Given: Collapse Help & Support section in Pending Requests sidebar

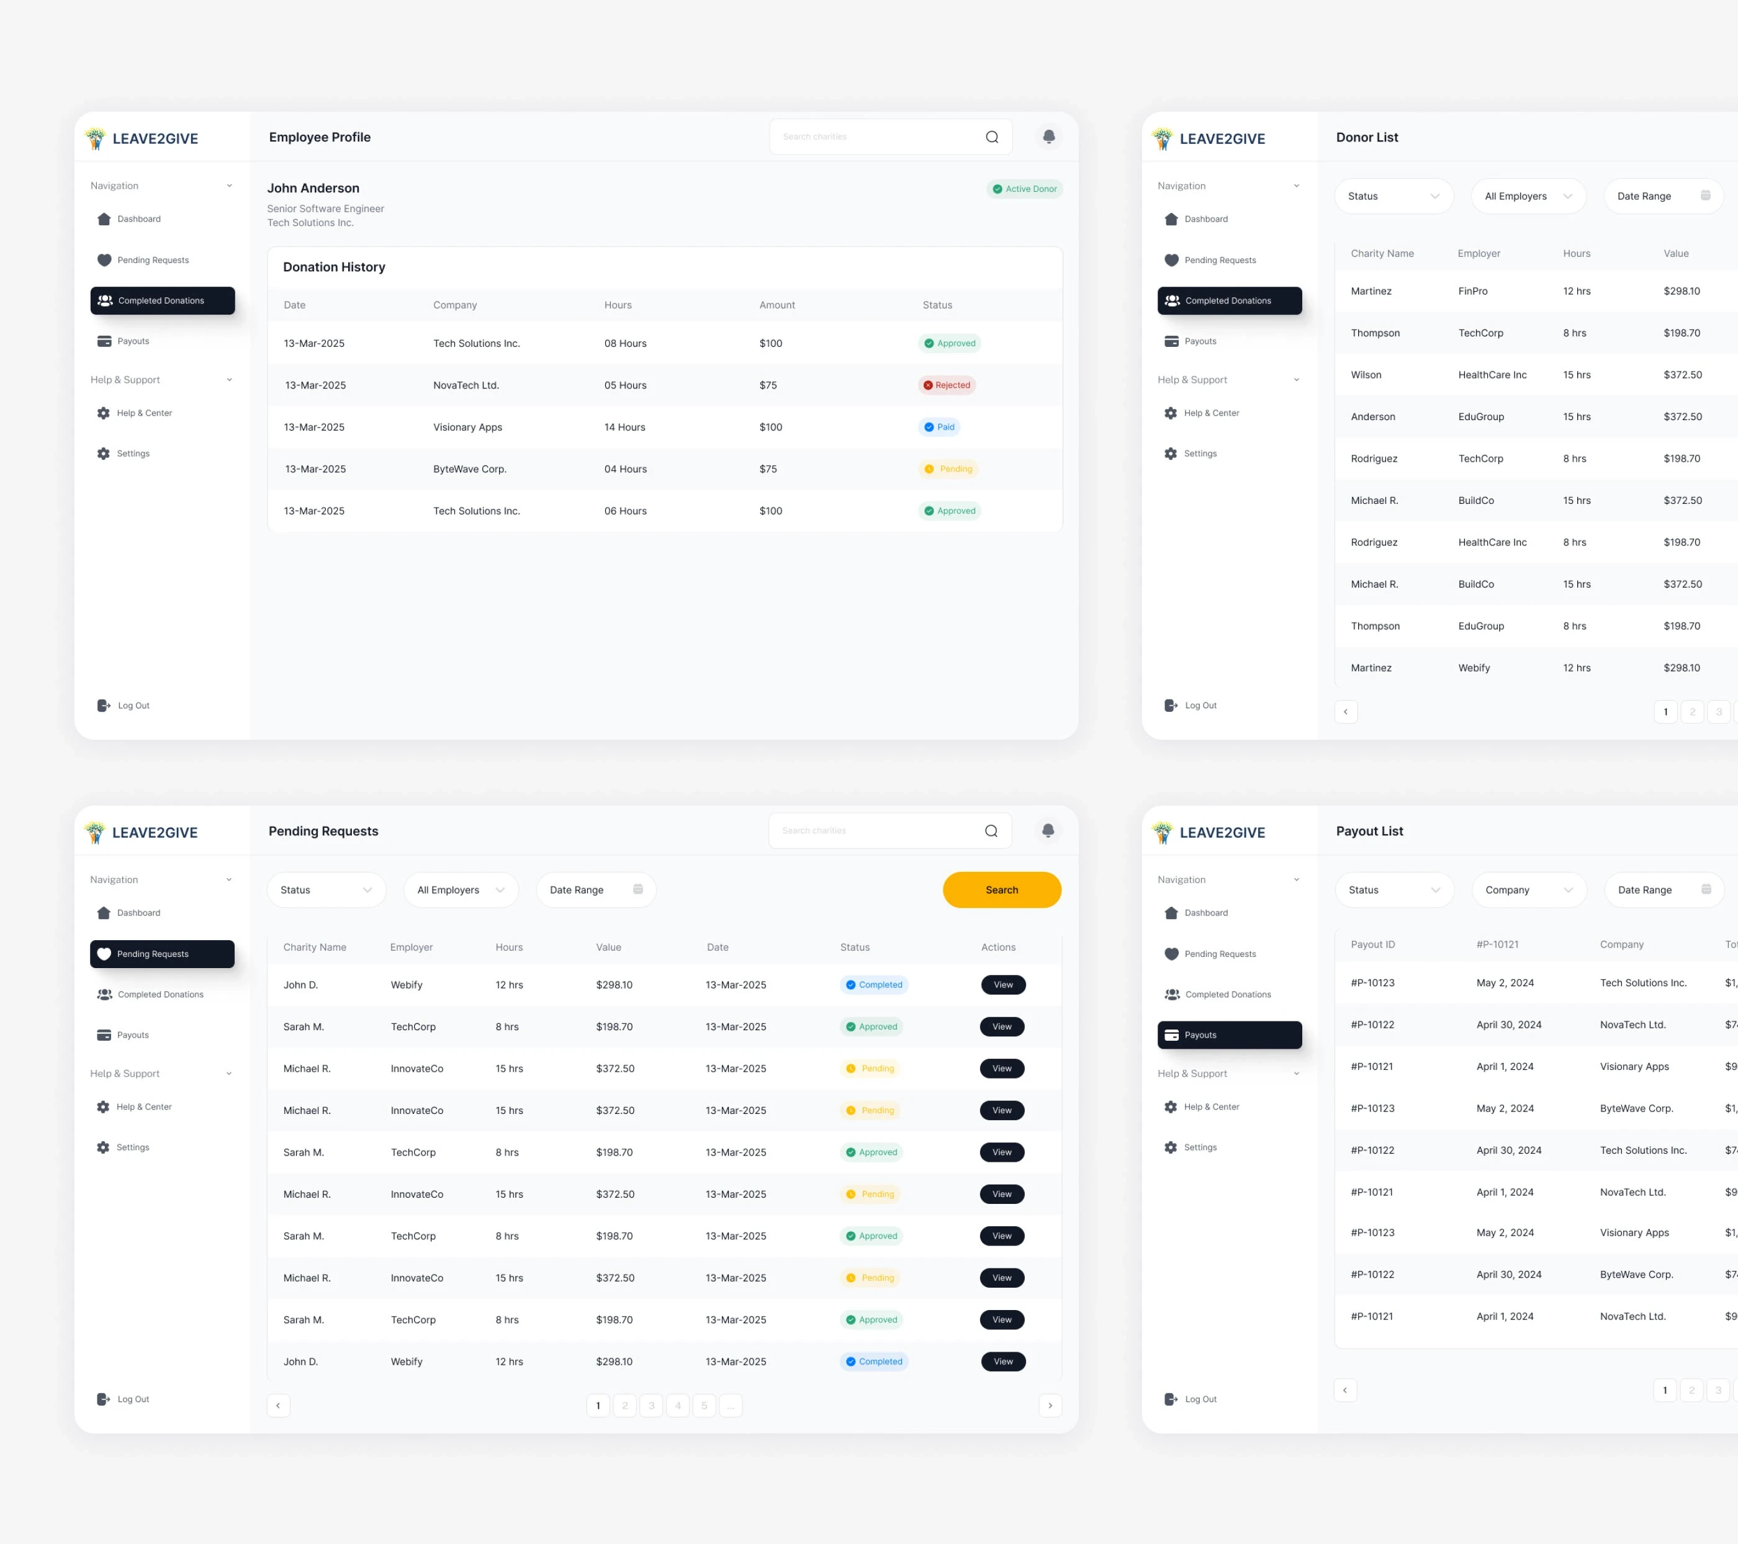Looking at the screenshot, I should (x=228, y=1074).
